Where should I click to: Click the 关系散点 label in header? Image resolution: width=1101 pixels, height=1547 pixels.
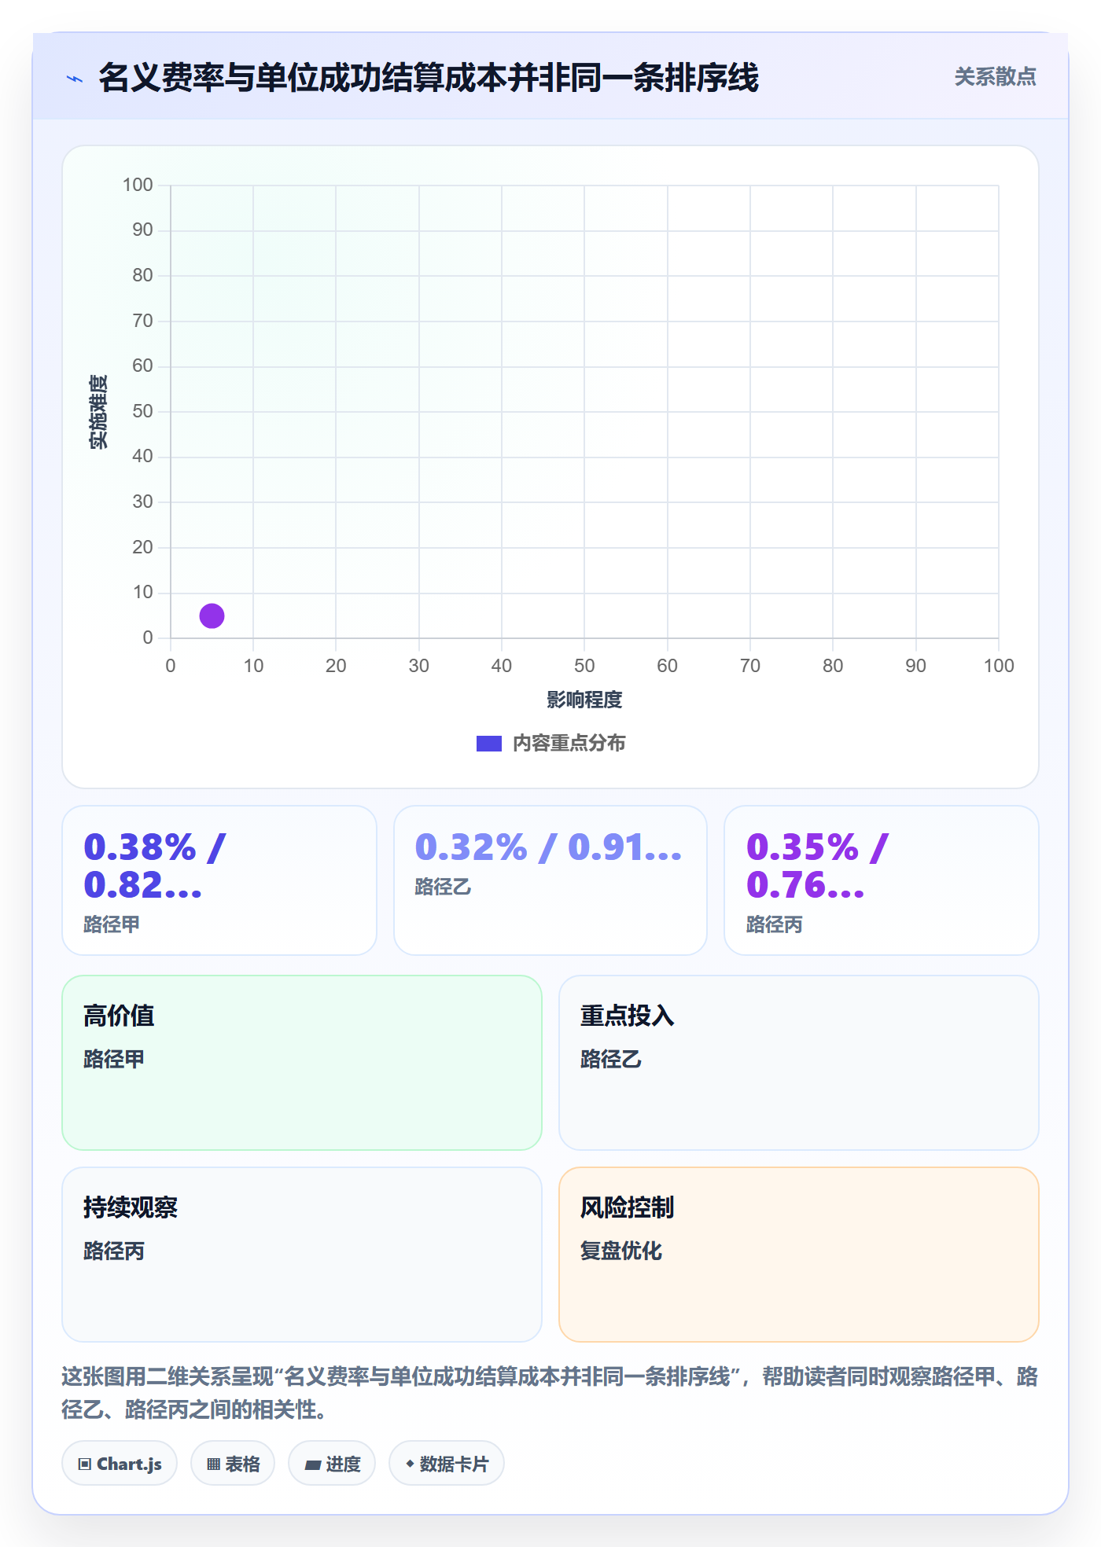coord(995,77)
